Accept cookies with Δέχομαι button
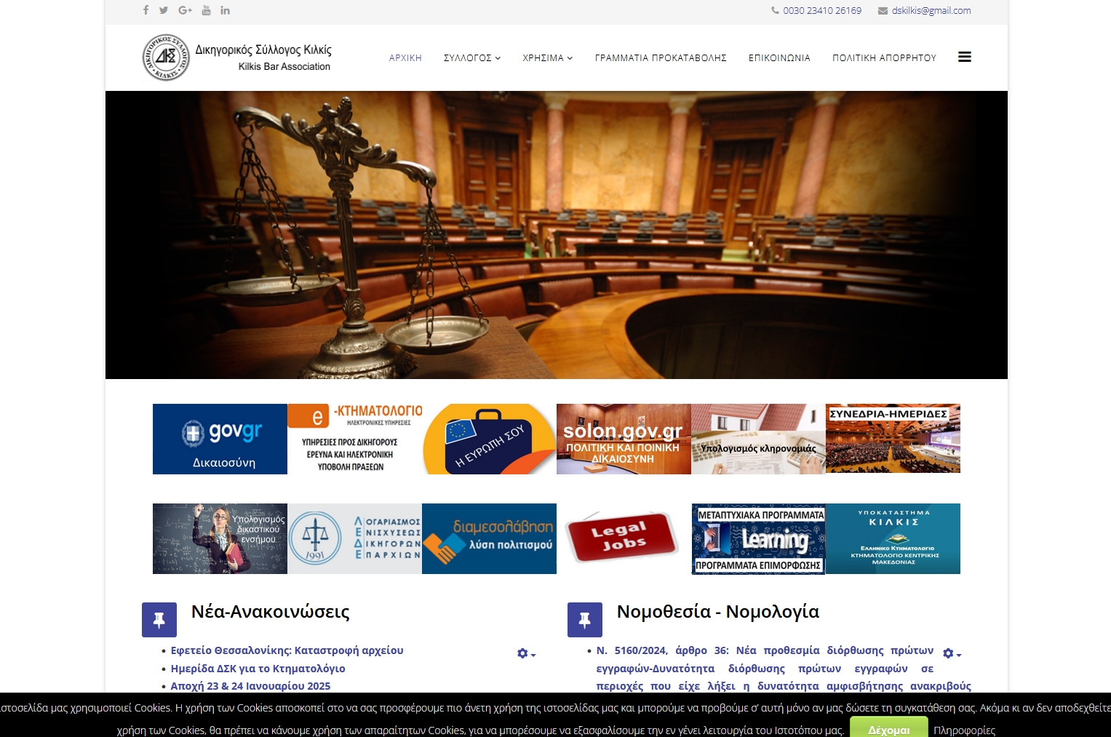 click(x=888, y=728)
